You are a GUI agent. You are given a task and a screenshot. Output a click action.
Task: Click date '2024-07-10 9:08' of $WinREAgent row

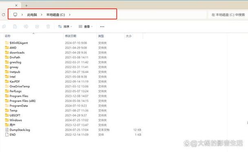76,43
